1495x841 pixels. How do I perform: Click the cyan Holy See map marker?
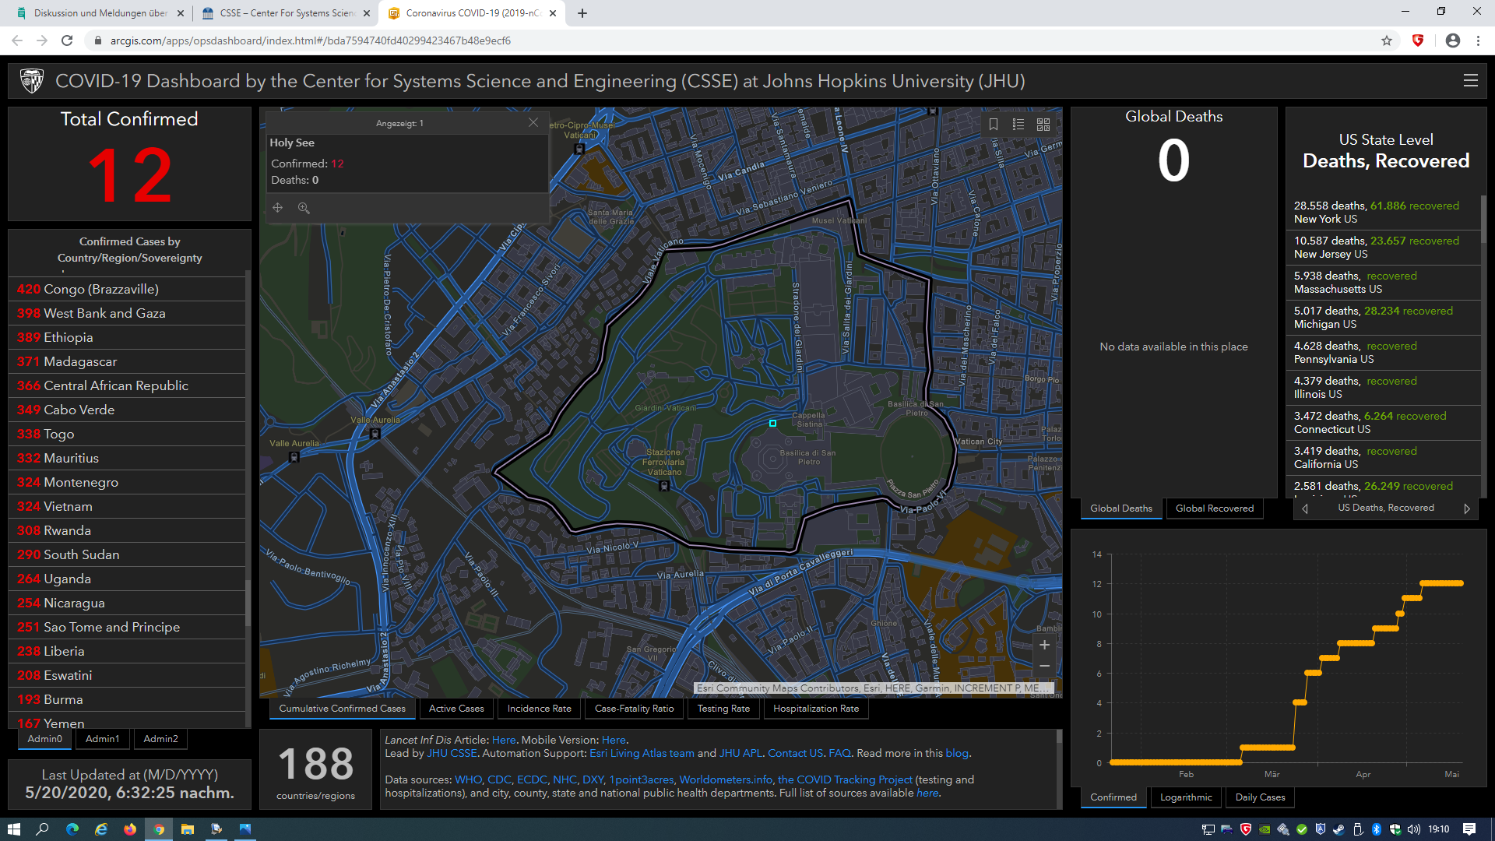click(x=772, y=424)
